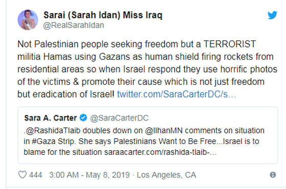
Task: Click the main tweet text about Hamas
Action: 147,69
